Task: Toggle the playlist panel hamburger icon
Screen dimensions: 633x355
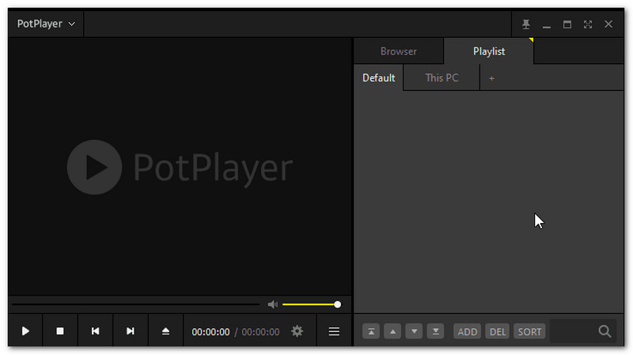Action: coord(334,331)
